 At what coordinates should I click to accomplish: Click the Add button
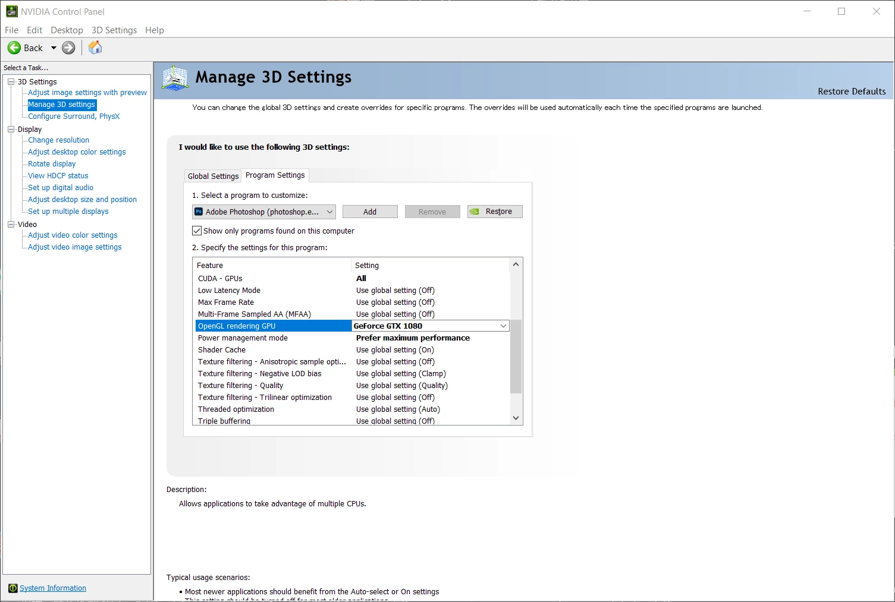pyautogui.click(x=370, y=212)
